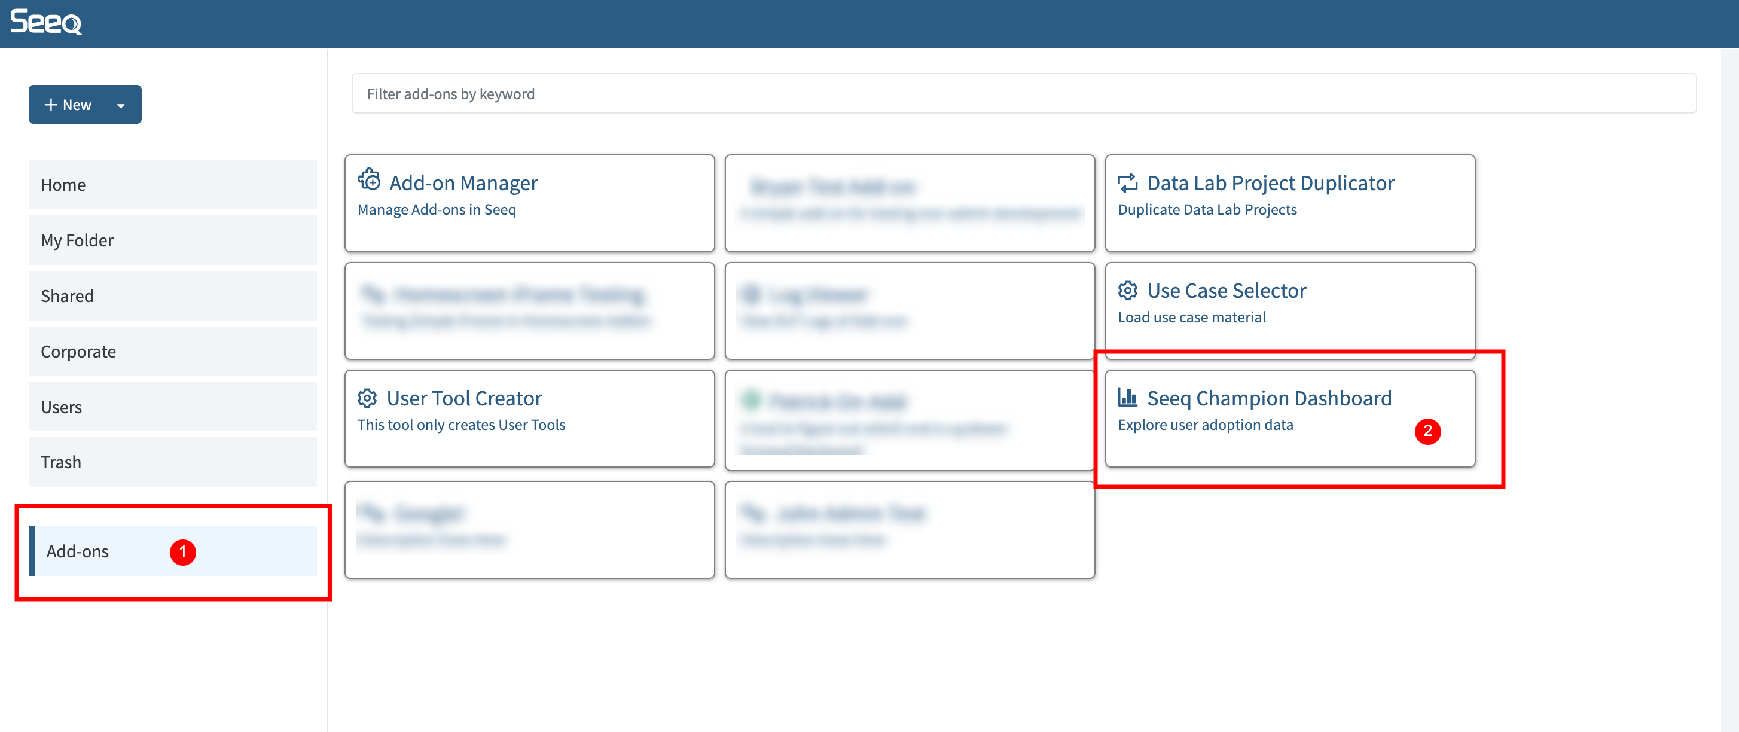The width and height of the screenshot is (1739, 732).
Task: Open the Trash section
Action: tap(172, 462)
